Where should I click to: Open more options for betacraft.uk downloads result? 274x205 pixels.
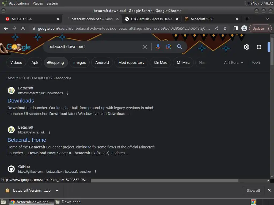pyautogui.click(x=67, y=93)
